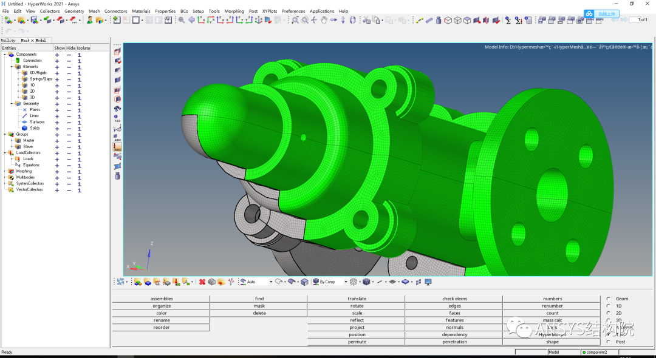Select the Post radio button
Screen dimensions: 656x358
tap(609, 342)
